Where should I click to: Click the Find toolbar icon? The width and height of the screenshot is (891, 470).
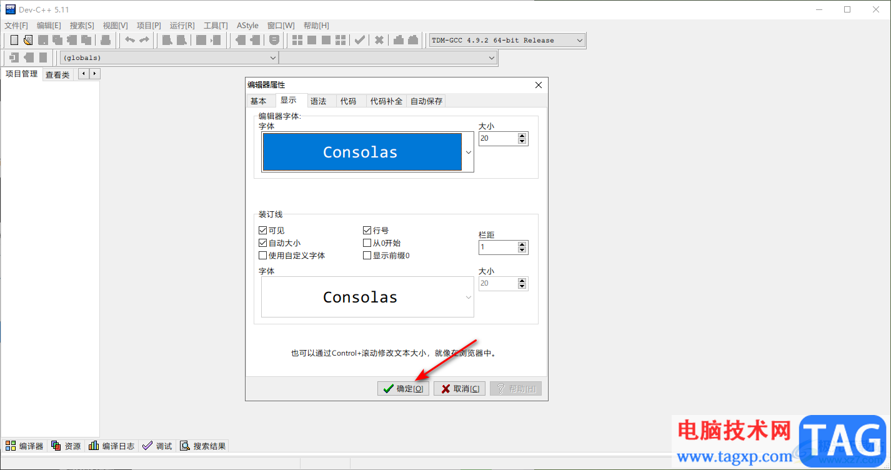click(x=167, y=40)
